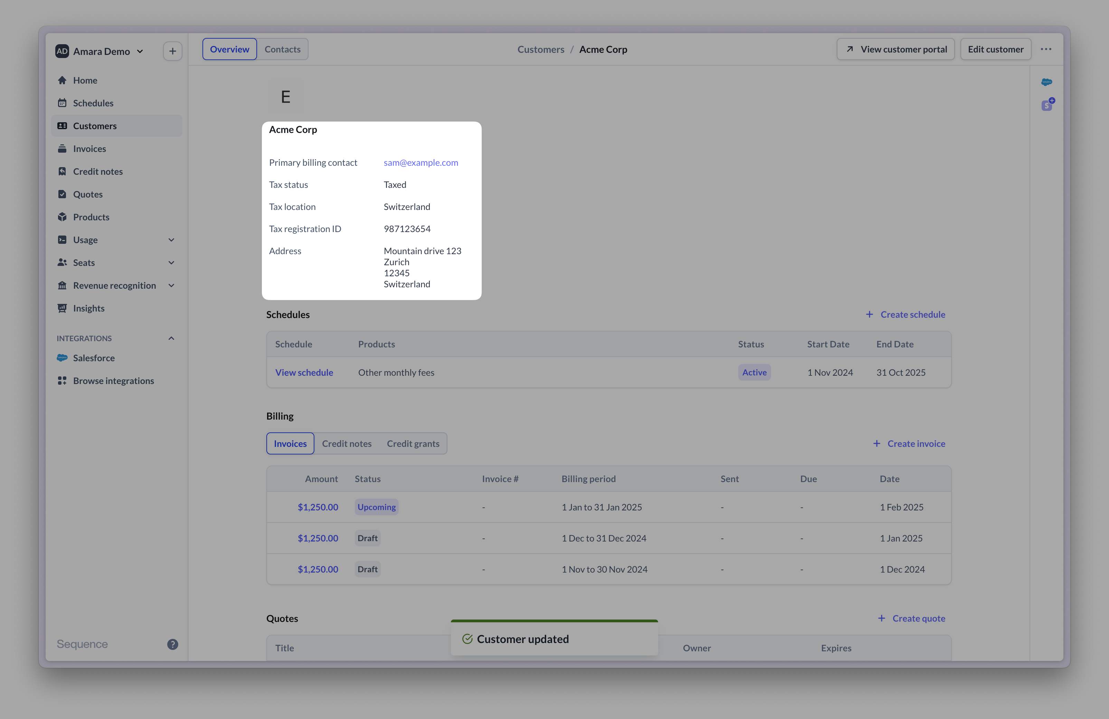Click the 31 Oct 2025 end date
1109x719 pixels.
point(901,372)
